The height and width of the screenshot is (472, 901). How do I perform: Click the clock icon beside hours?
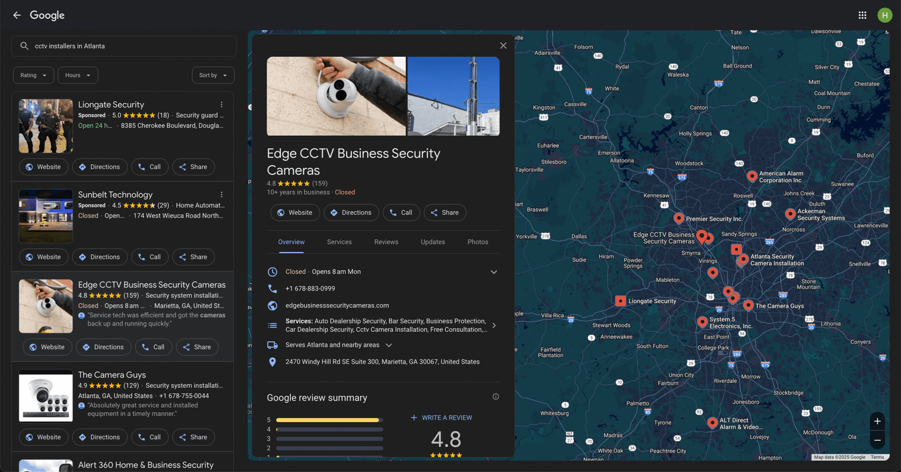pyautogui.click(x=273, y=272)
